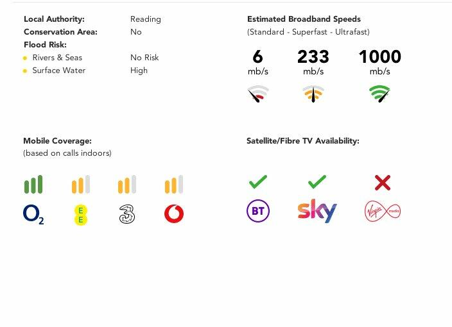
Task: Click the red Vodafone logo
Action: click(x=174, y=214)
